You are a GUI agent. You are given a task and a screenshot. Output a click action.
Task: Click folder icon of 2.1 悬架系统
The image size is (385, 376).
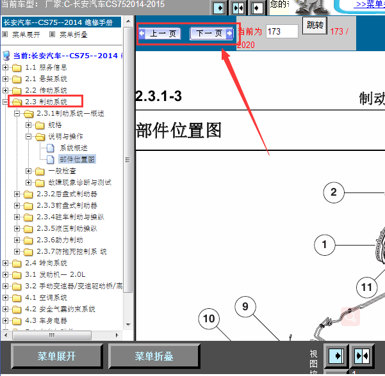(17, 79)
